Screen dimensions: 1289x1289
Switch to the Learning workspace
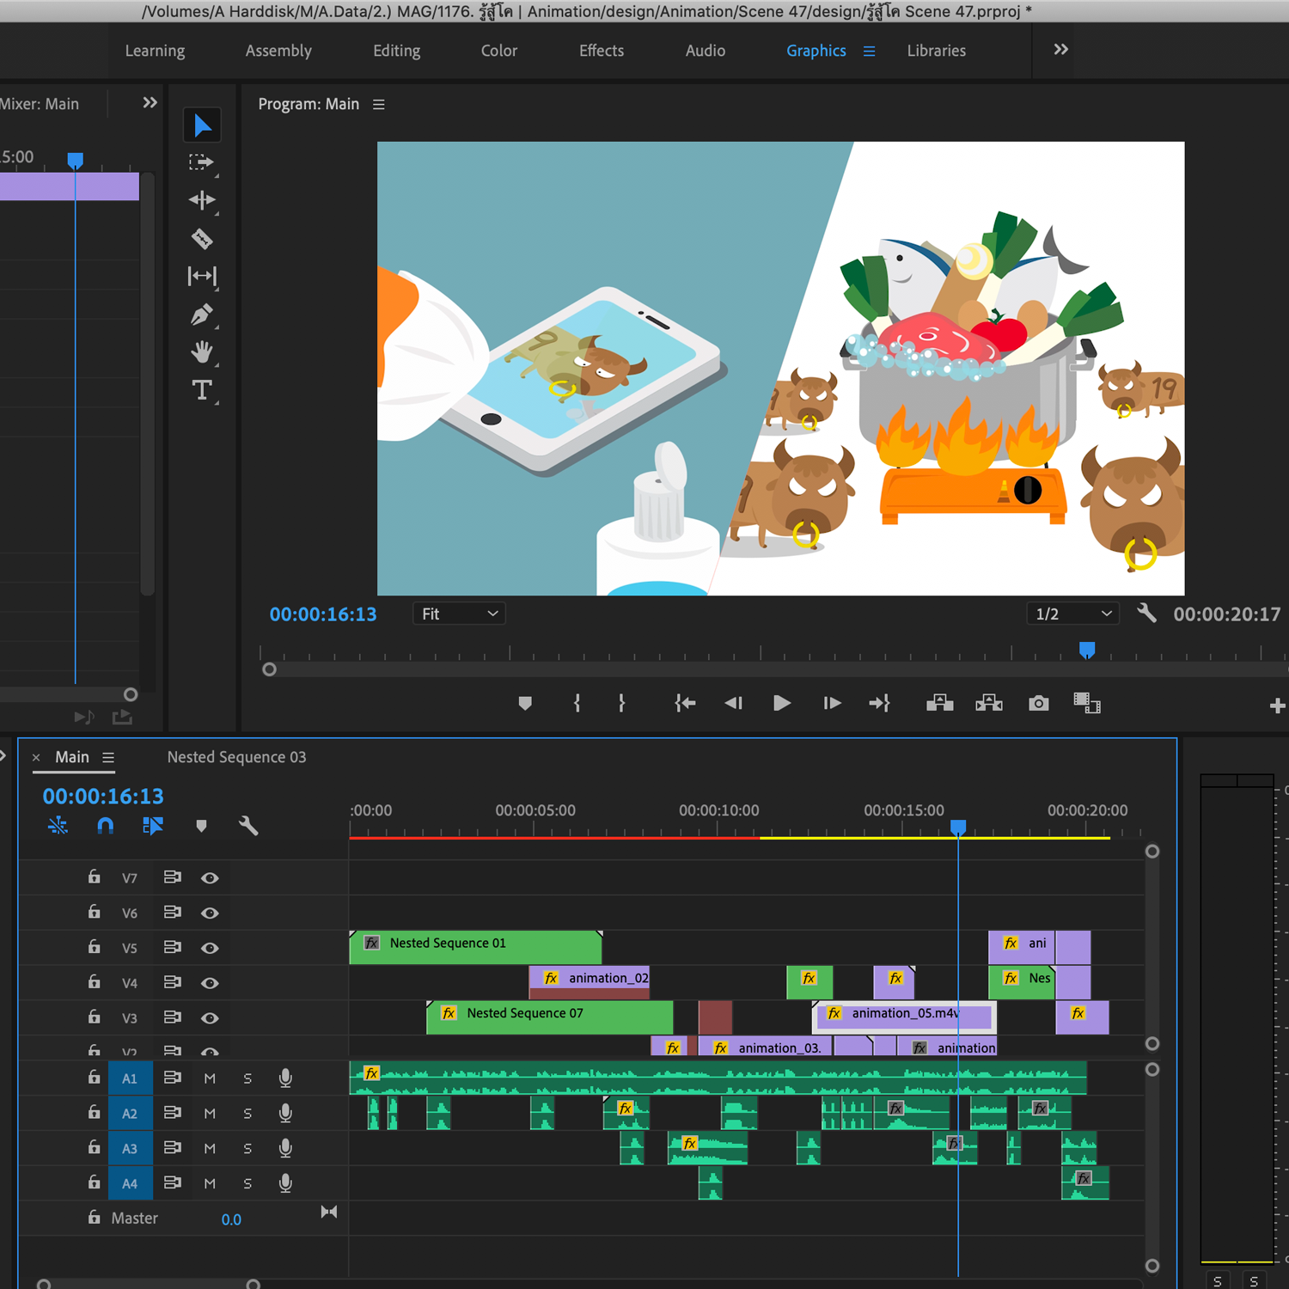click(x=155, y=51)
